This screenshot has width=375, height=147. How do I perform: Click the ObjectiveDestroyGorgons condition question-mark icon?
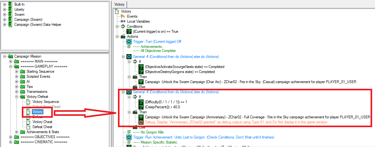(141, 72)
